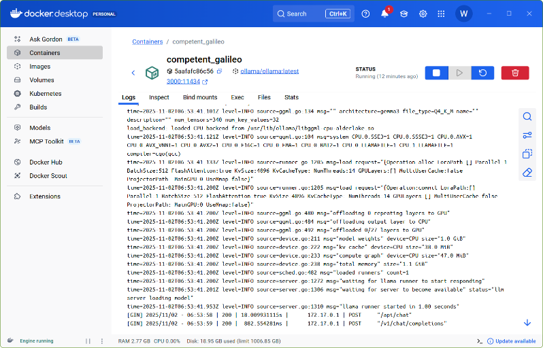Pause the Docker engine from the status bar
The width and height of the screenshot is (543, 348).
point(88,341)
